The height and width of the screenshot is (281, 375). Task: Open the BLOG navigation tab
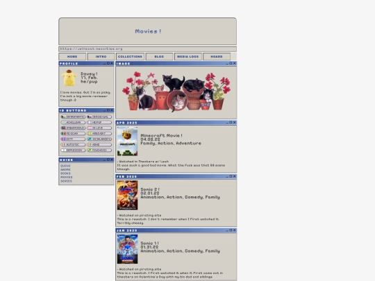(159, 57)
